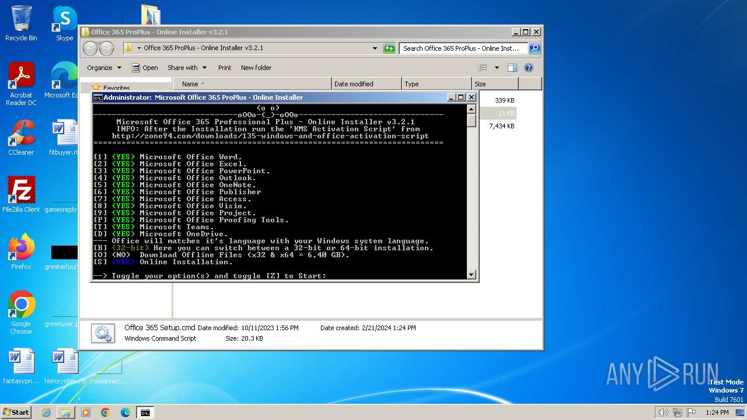Click the zone94.com URL text in console
747x420 pixels.
tap(270, 136)
